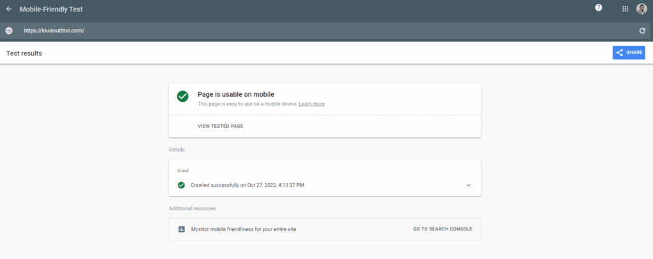Click the Mobile-Friendly Test title
This screenshot has width=653, height=259.
coord(51,9)
